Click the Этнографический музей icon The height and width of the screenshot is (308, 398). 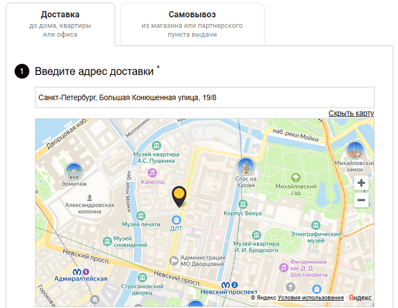click(x=316, y=225)
